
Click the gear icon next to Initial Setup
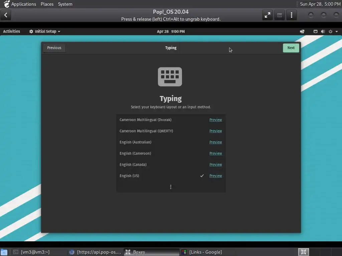pyautogui.click(x=31, y=31)
